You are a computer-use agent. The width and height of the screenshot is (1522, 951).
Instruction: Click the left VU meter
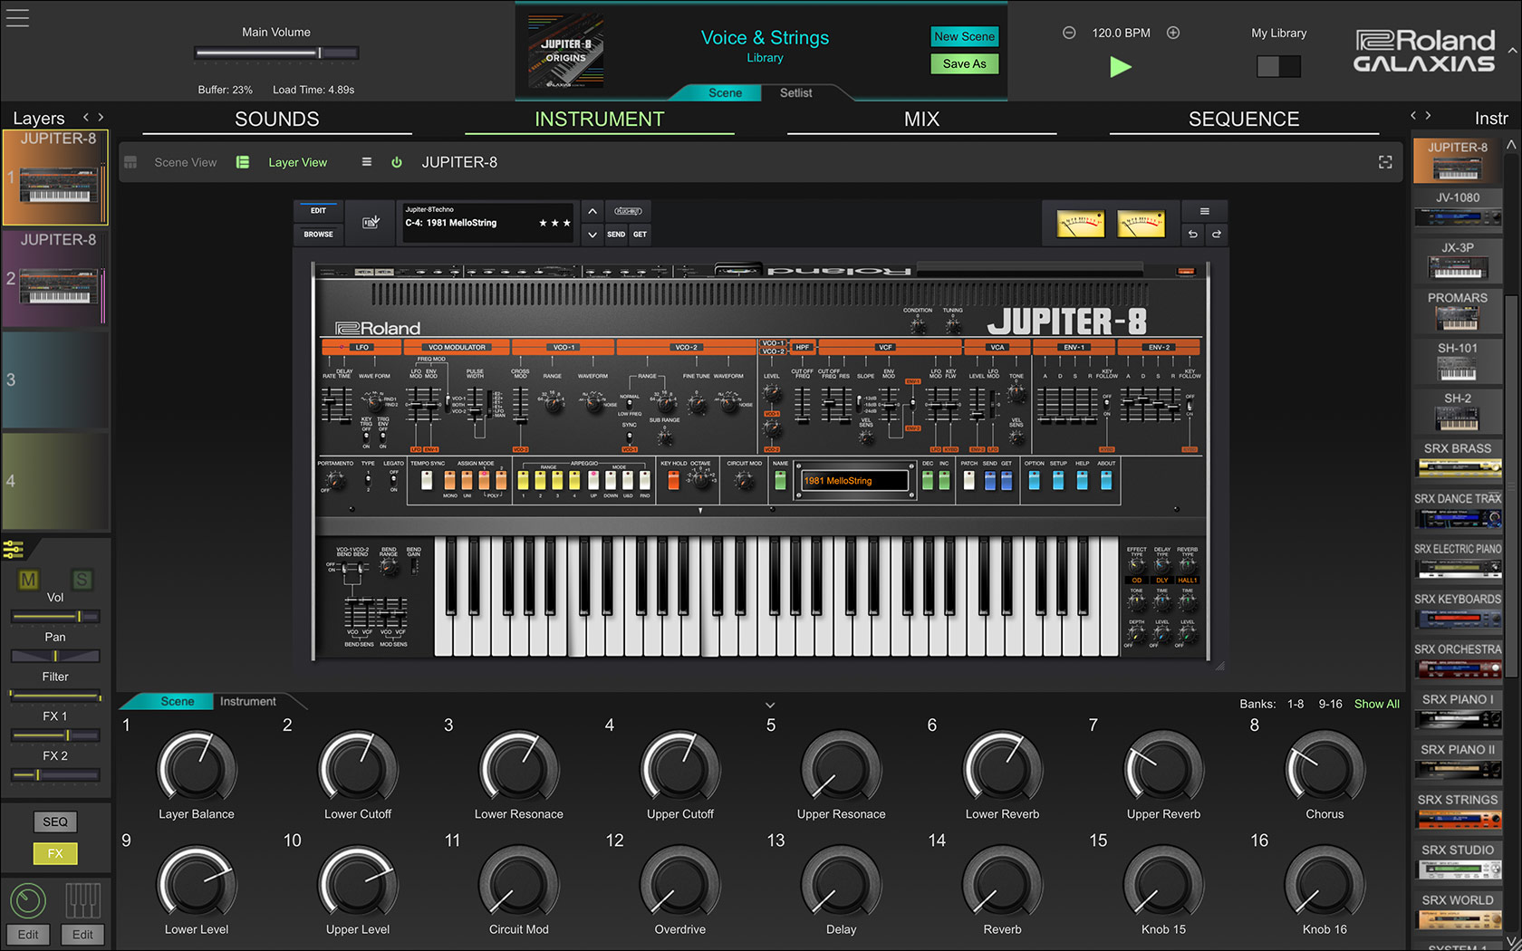click(1081, 223)
